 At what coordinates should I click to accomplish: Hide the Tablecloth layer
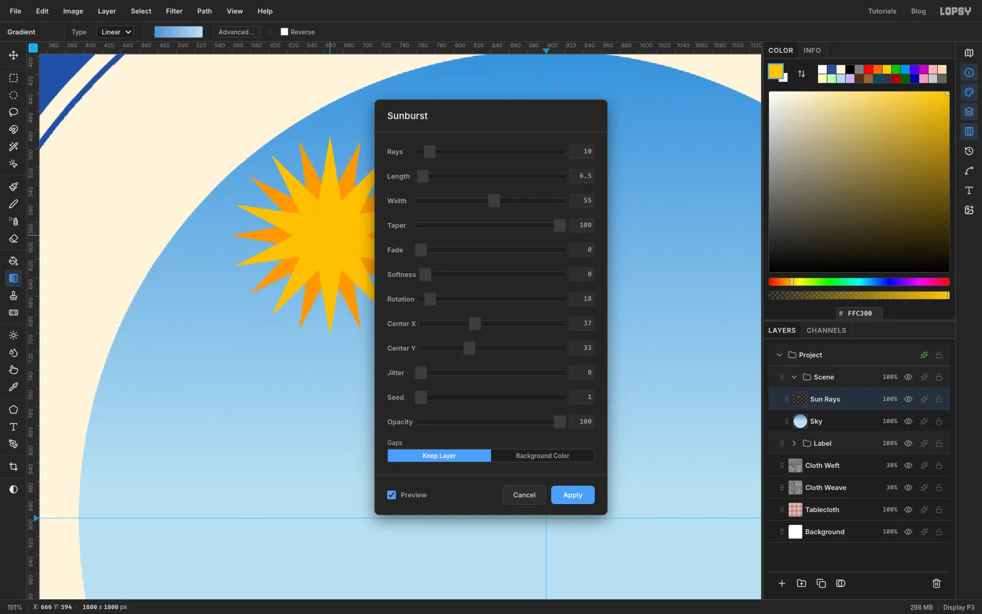click(x=908, y=510)
